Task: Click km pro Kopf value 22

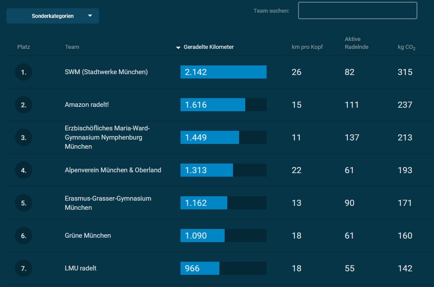Action: tap(296, 170)
